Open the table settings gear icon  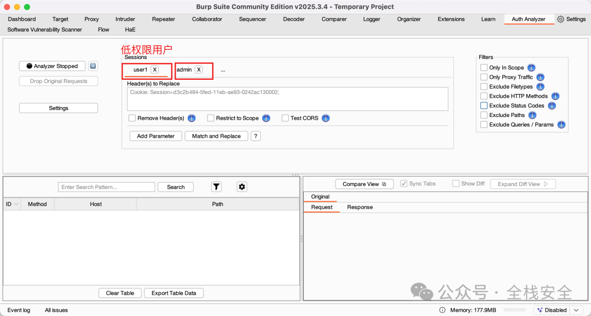click(242, 187)
